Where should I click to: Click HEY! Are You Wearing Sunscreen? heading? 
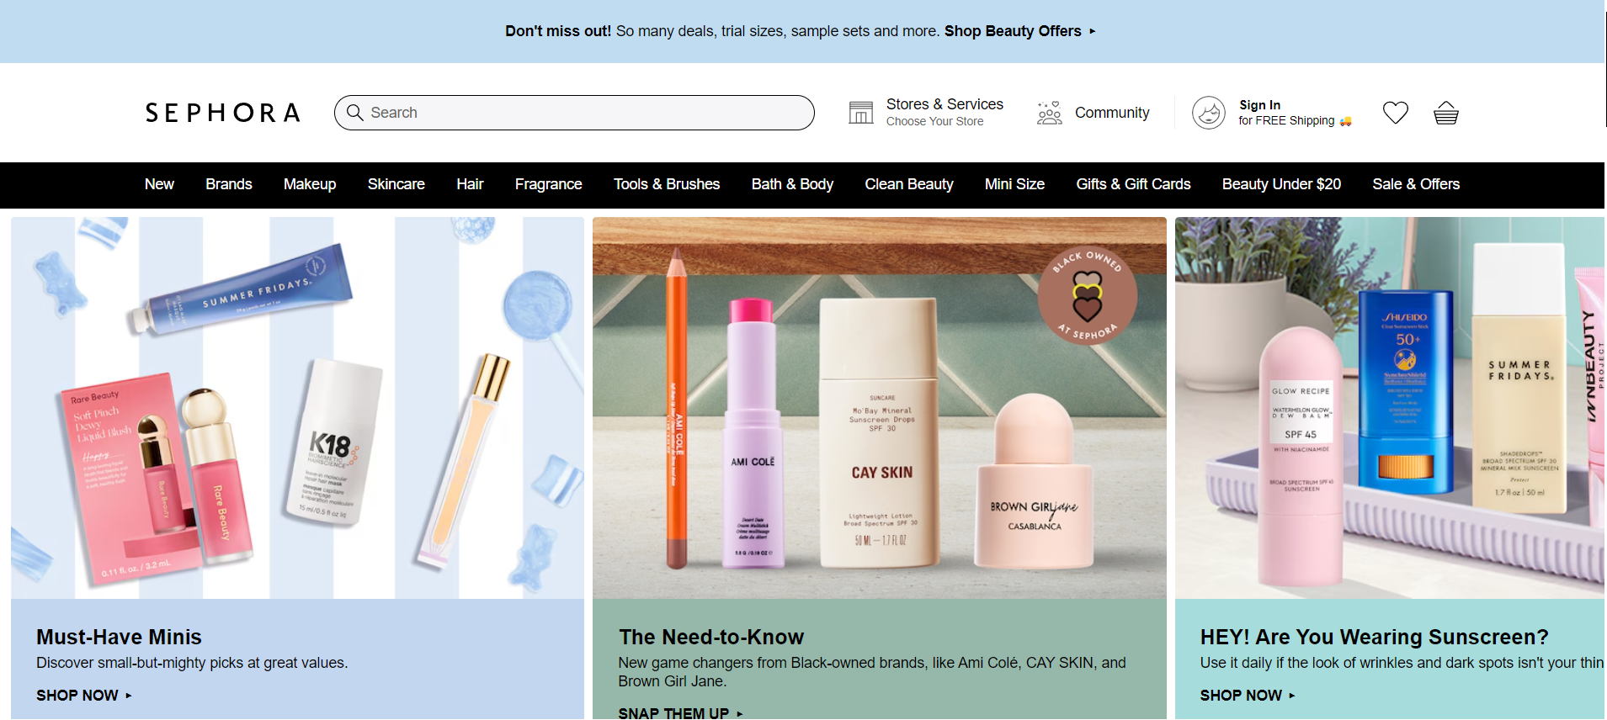point(1374,637)
